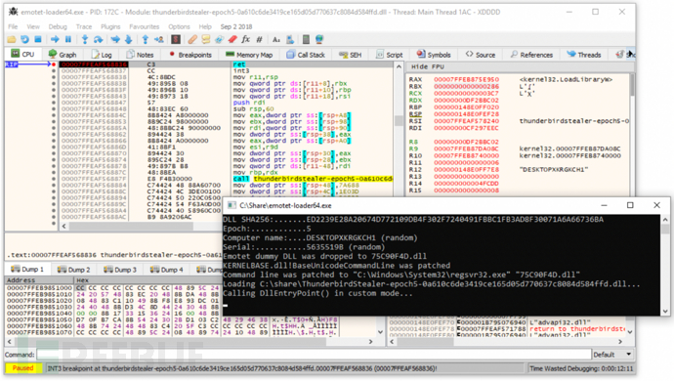Open the Calculator icon
Viewport: 674px width, 381px height.
click(x=306, y=39)
